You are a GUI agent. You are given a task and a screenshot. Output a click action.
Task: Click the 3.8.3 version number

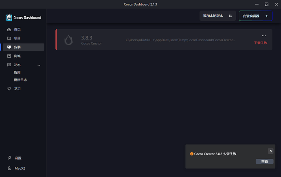point(87,38)
